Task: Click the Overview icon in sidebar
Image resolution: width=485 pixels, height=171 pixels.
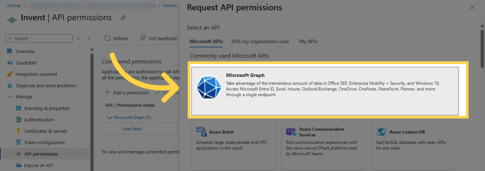Action: tap(10, 51)
